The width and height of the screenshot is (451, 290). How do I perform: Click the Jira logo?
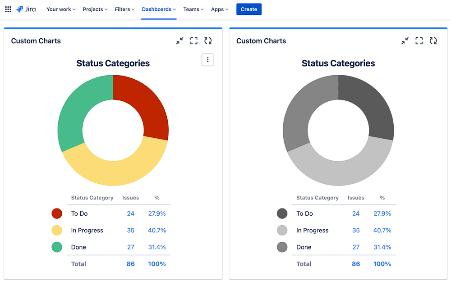tap(26, 9)
